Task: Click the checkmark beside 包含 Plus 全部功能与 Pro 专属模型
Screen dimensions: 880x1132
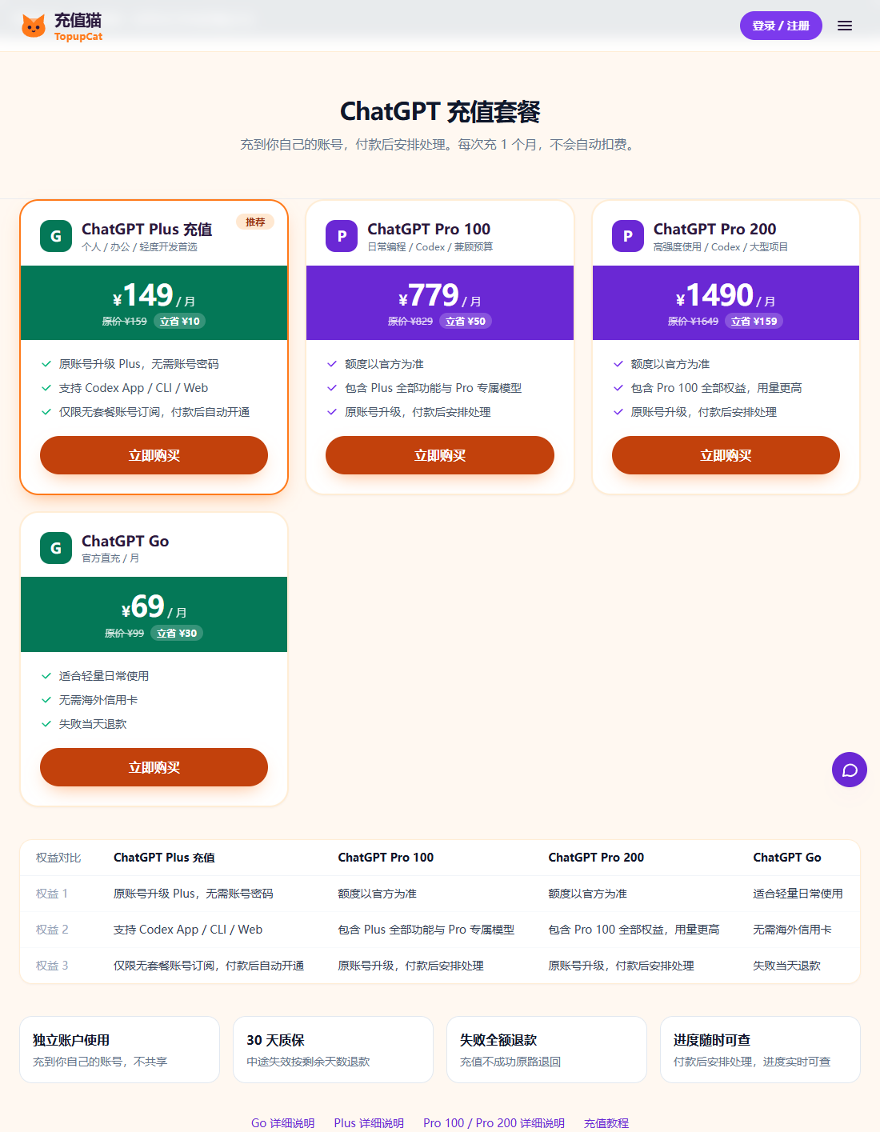Action: click(332, 388)
